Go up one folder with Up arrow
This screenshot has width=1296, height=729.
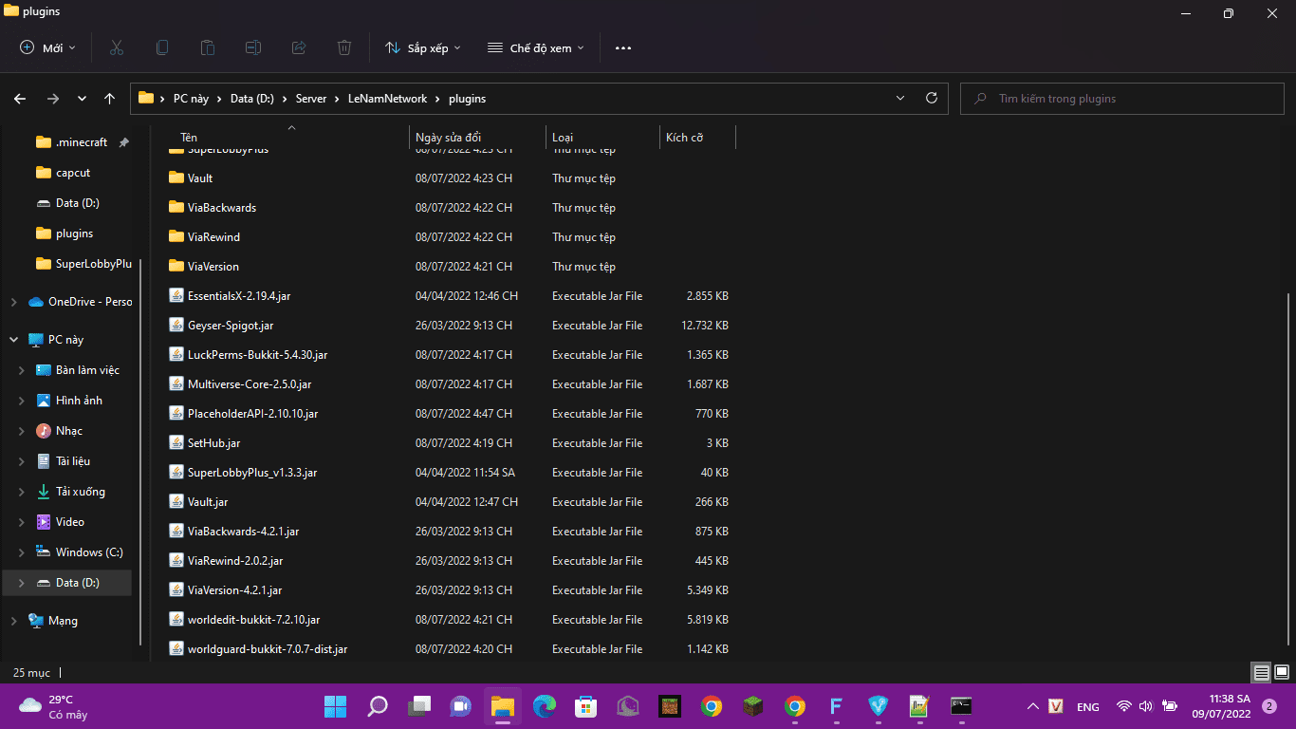110,98
